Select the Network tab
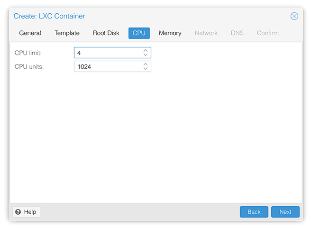 [206, 33]
